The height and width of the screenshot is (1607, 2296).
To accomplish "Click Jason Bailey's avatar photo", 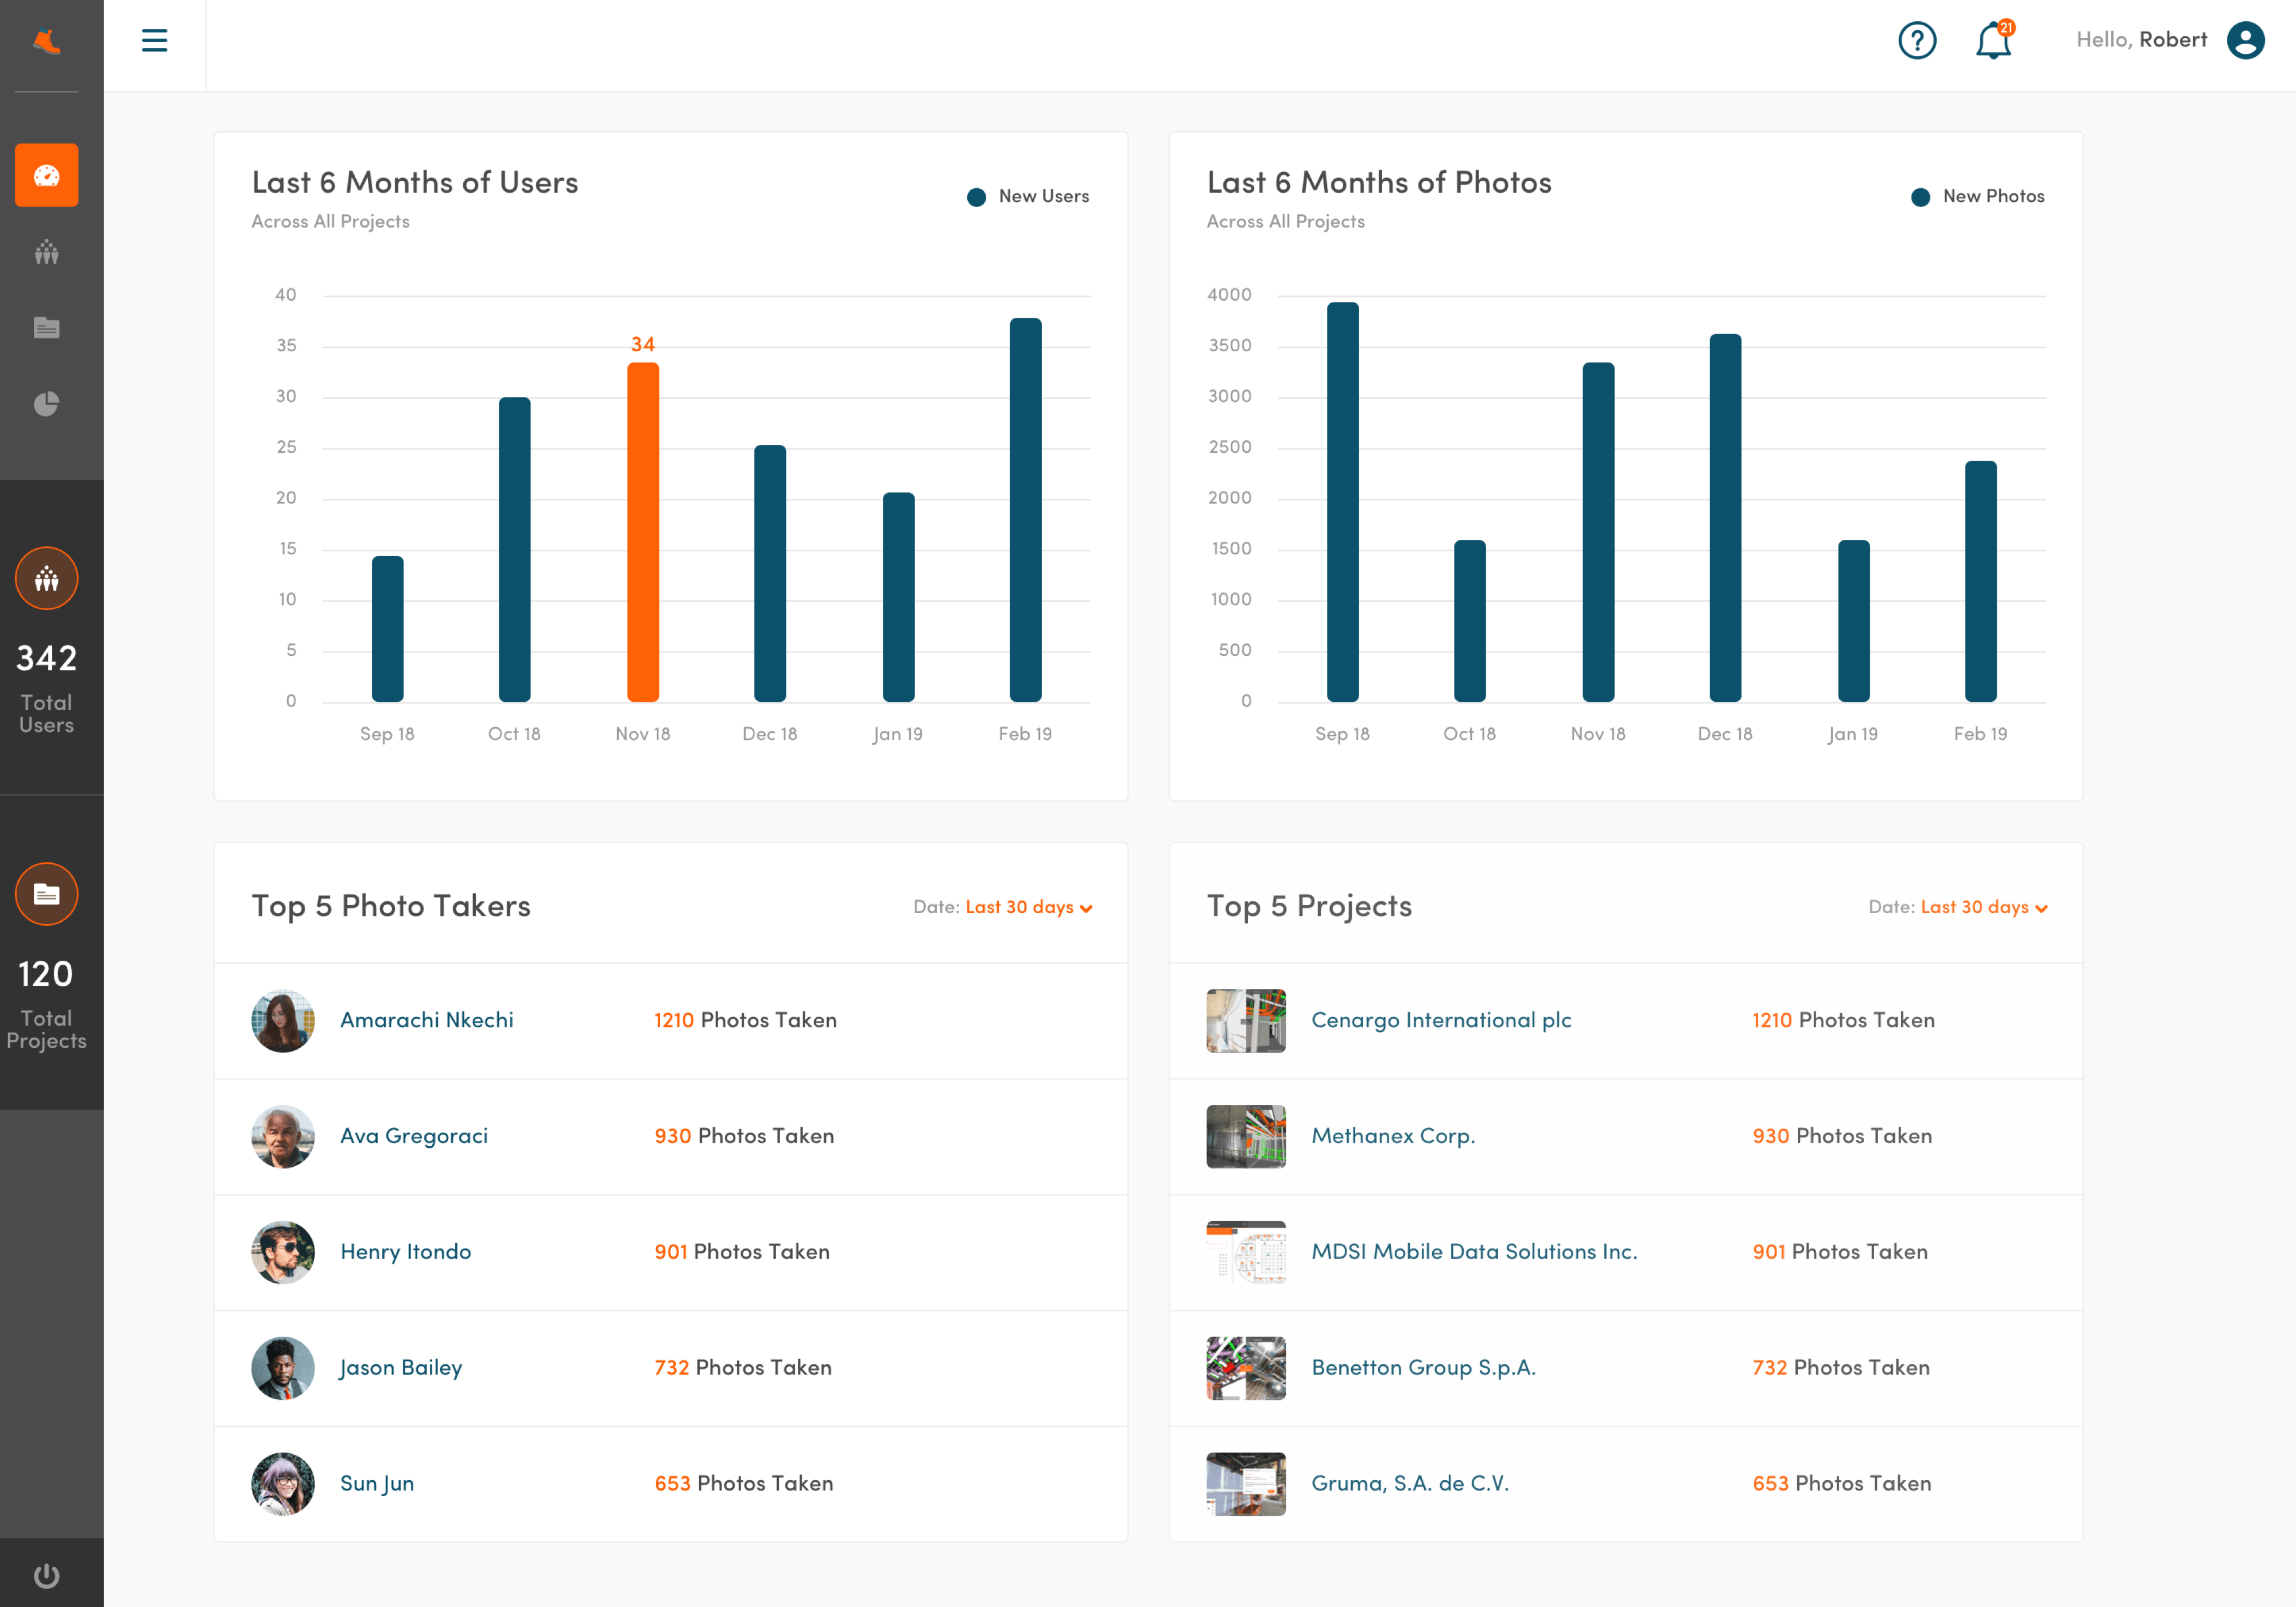I will (283, 1368).
